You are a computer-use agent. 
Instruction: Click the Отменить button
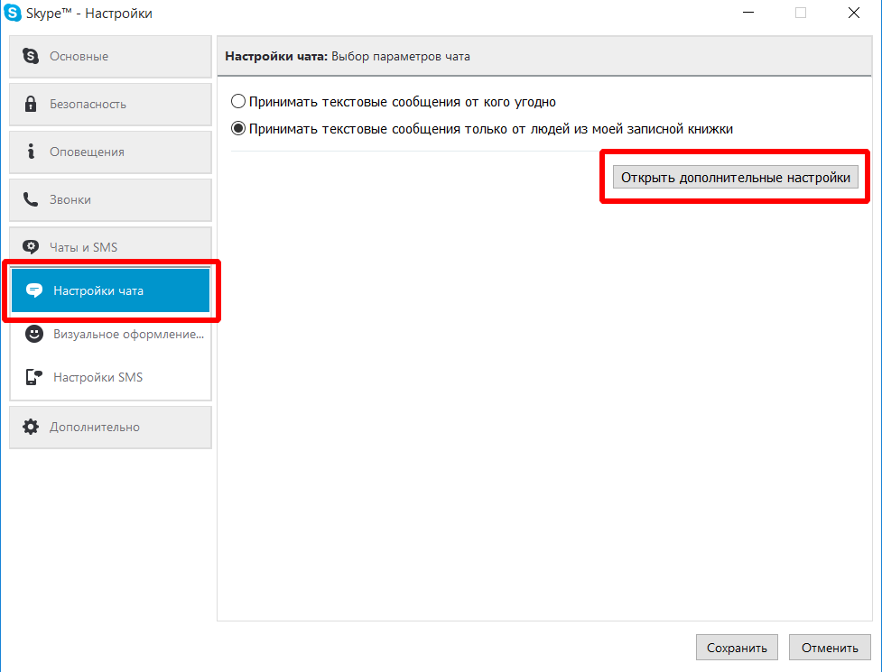pyautogui.click(x=830, y=648)
